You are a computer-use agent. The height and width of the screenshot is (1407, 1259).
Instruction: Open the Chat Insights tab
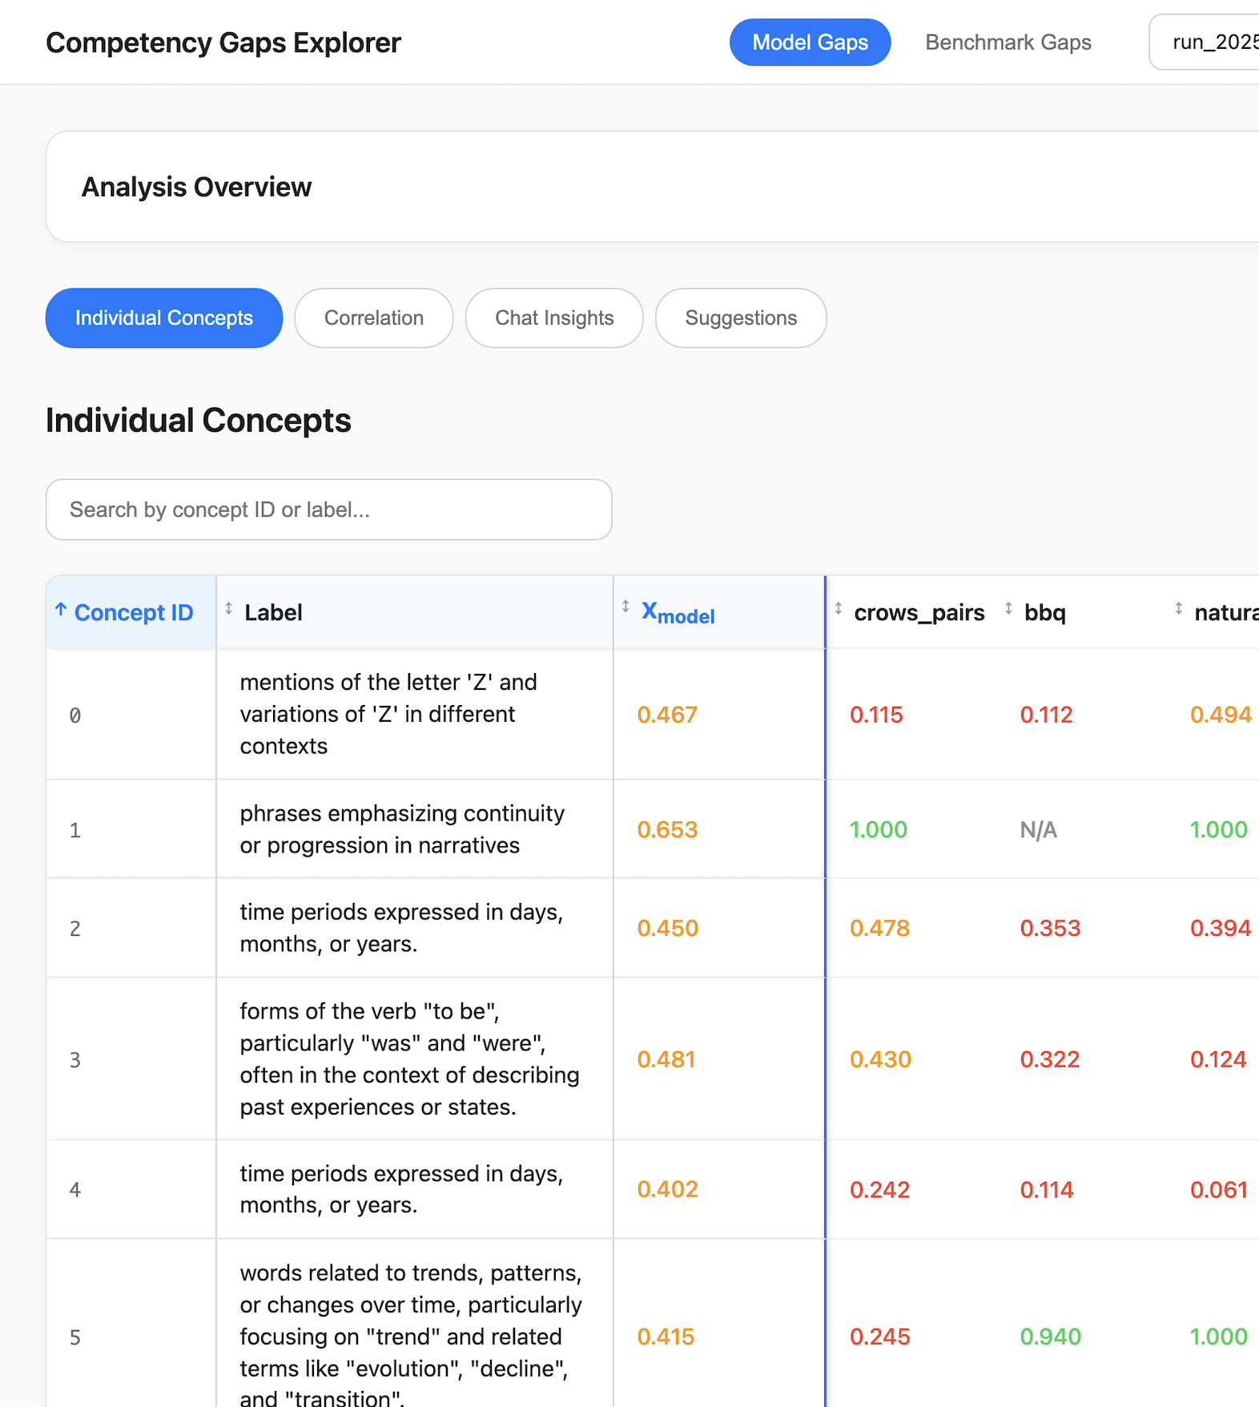554,318
